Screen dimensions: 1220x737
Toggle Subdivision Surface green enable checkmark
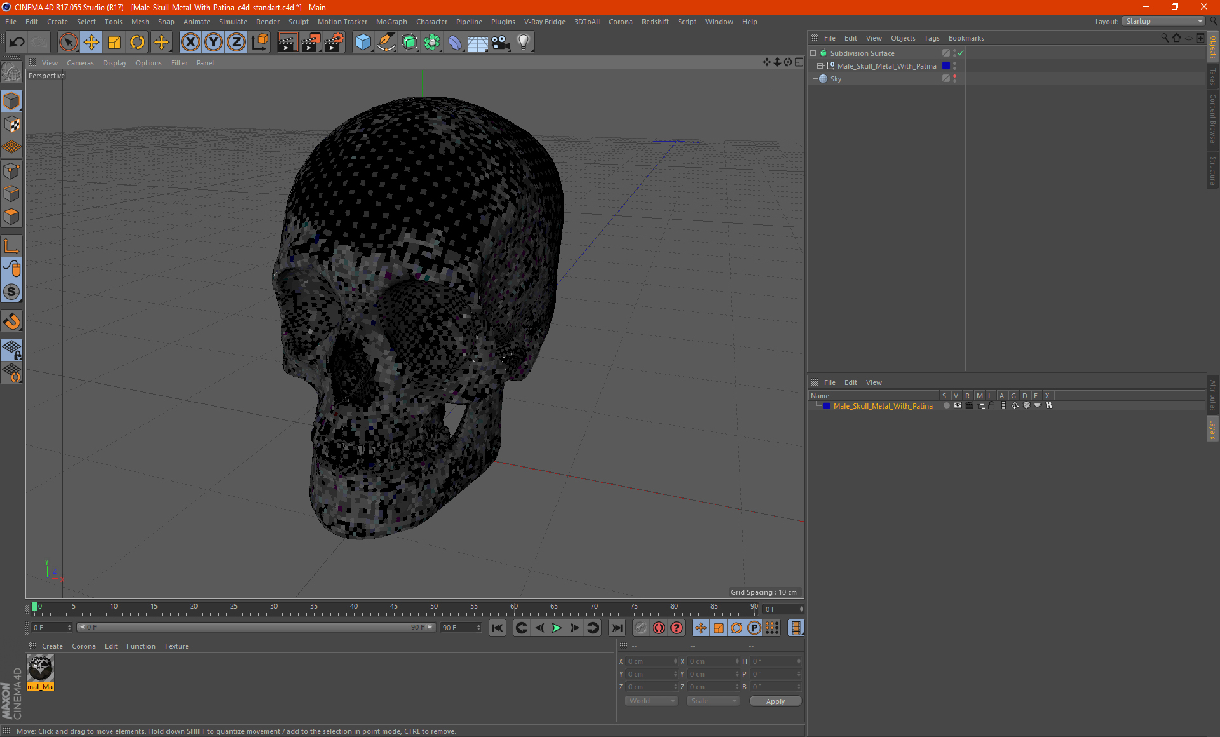pos(961,53)
